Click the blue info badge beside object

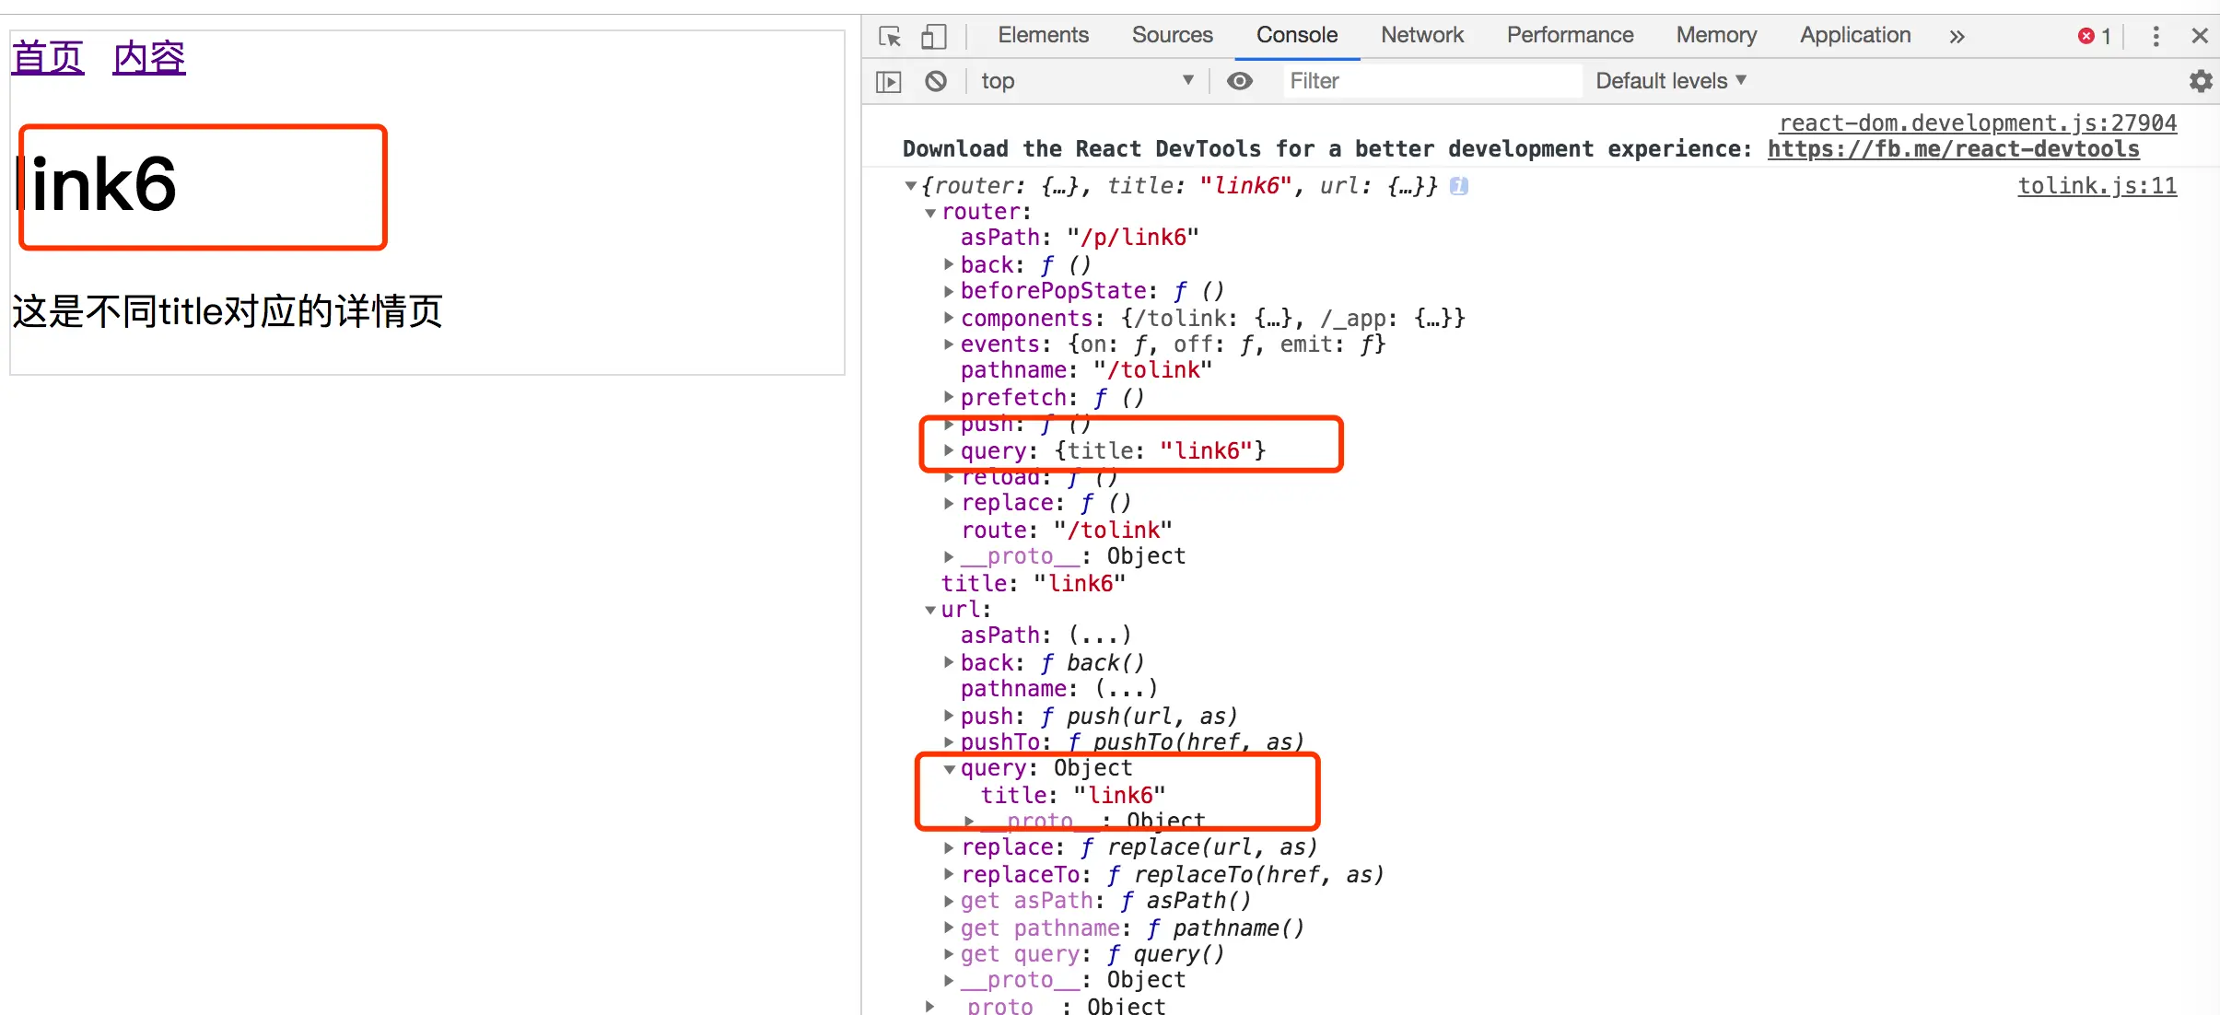[x=1459, y=186]
